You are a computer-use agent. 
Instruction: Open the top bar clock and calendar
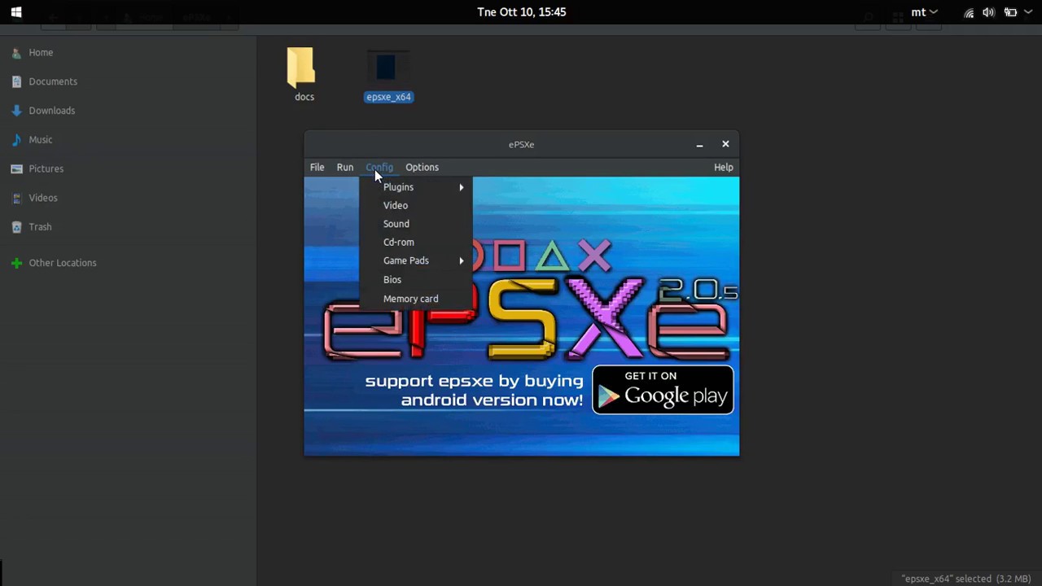522,12
